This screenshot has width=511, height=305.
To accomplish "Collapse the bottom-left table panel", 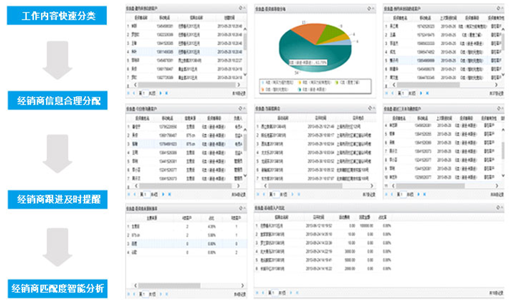I will pos(244,209).
